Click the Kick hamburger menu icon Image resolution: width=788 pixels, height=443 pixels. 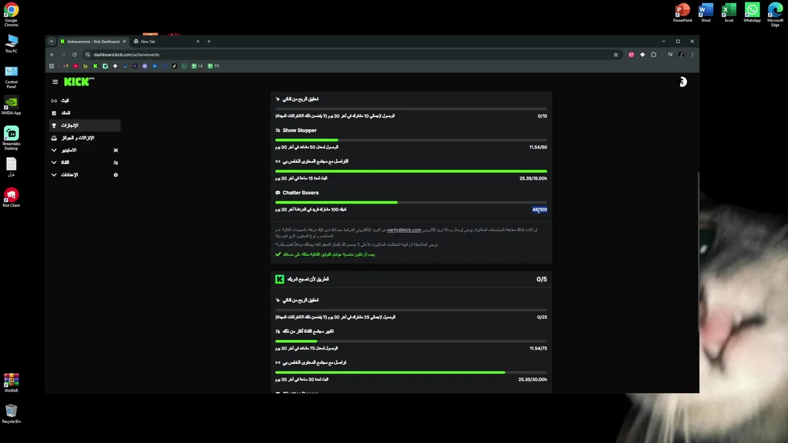55,82
